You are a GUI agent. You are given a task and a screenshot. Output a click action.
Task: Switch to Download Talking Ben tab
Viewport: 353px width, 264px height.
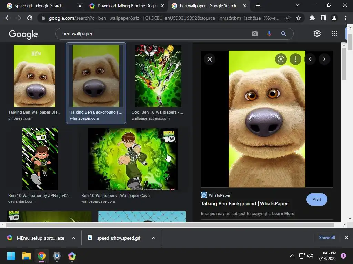click(x=127, y=6)
